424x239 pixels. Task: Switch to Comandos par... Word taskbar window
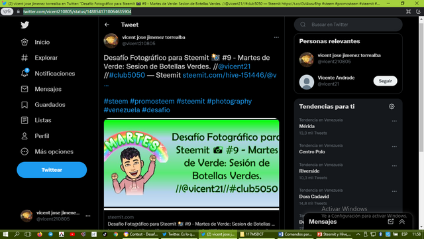tap(295, 234)
